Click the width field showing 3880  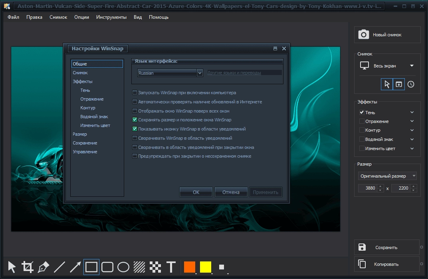click(x=368, y=188)
